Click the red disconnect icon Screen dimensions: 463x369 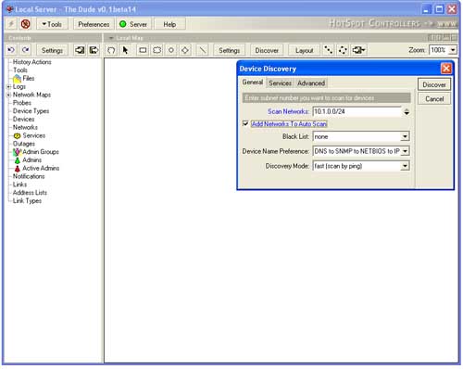point(25,24)
